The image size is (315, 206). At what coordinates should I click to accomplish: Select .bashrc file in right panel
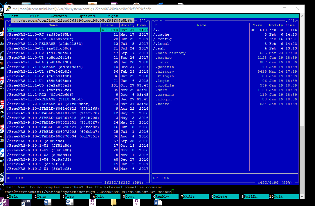225,58
